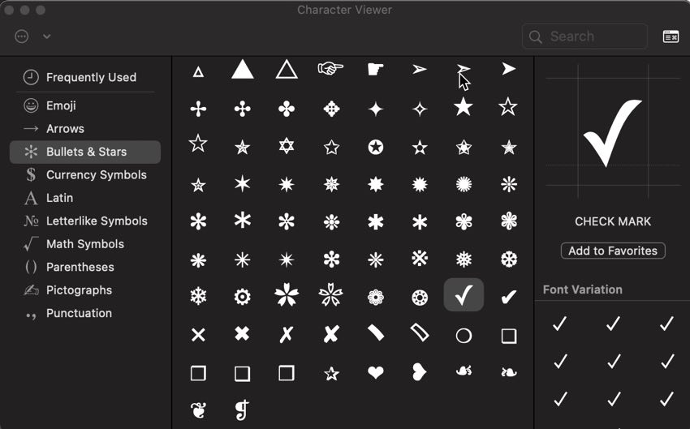Viewport: 690px width, 429px height.
Task: Select the floral heart symbol in last row
Action: coord(198,410)
